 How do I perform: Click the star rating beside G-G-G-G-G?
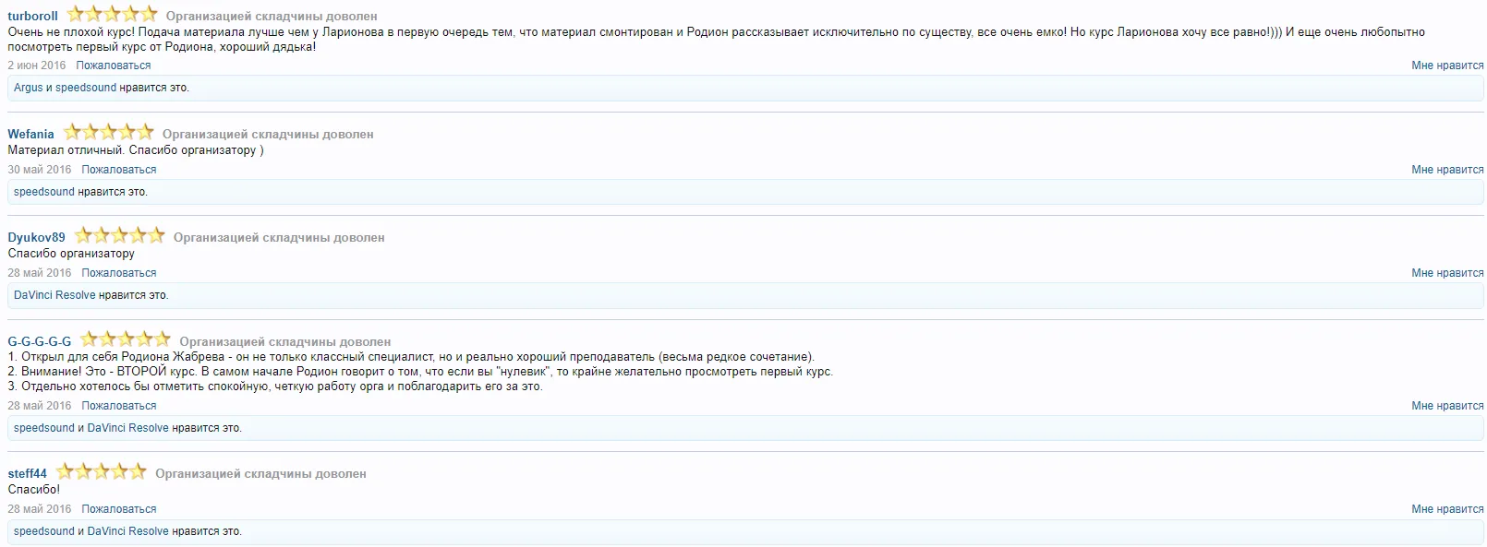[x=125, y=339]
